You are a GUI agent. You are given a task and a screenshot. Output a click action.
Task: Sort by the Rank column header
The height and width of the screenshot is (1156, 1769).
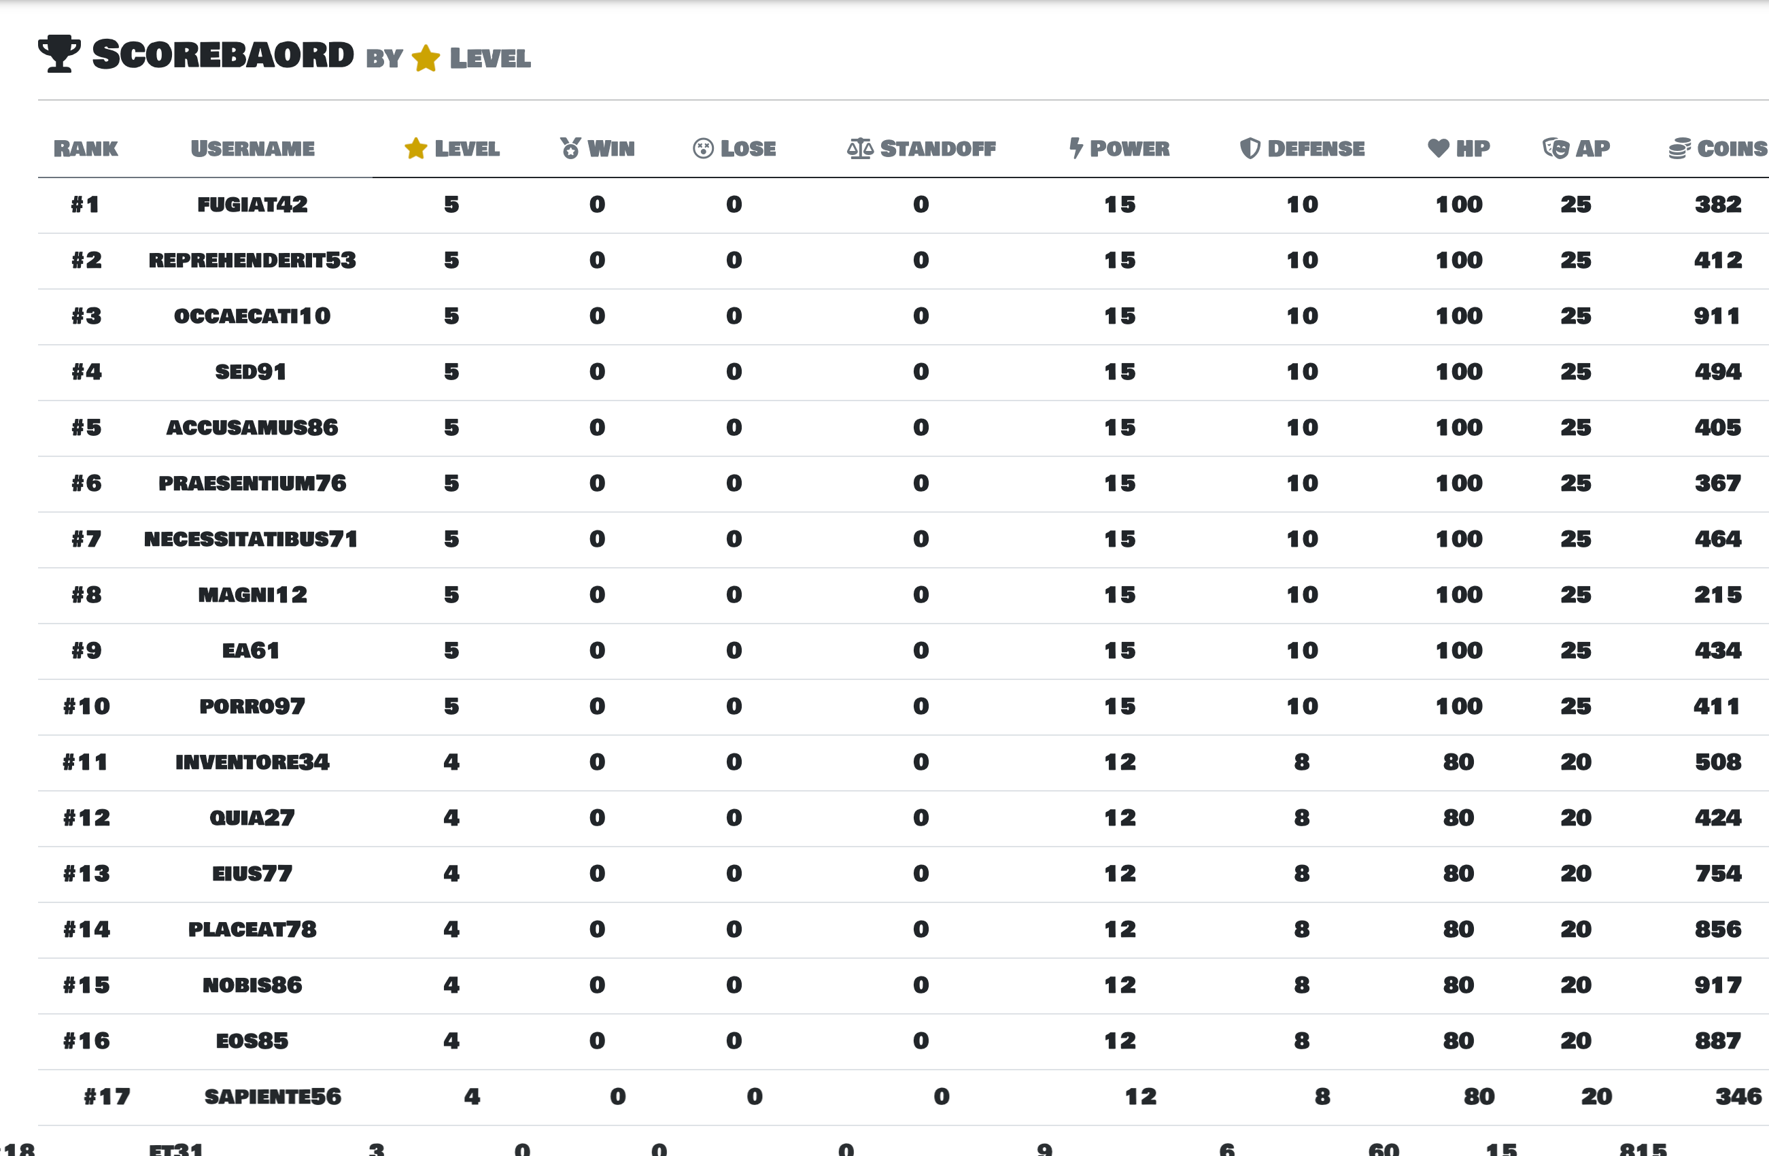(x=86, y=149)
